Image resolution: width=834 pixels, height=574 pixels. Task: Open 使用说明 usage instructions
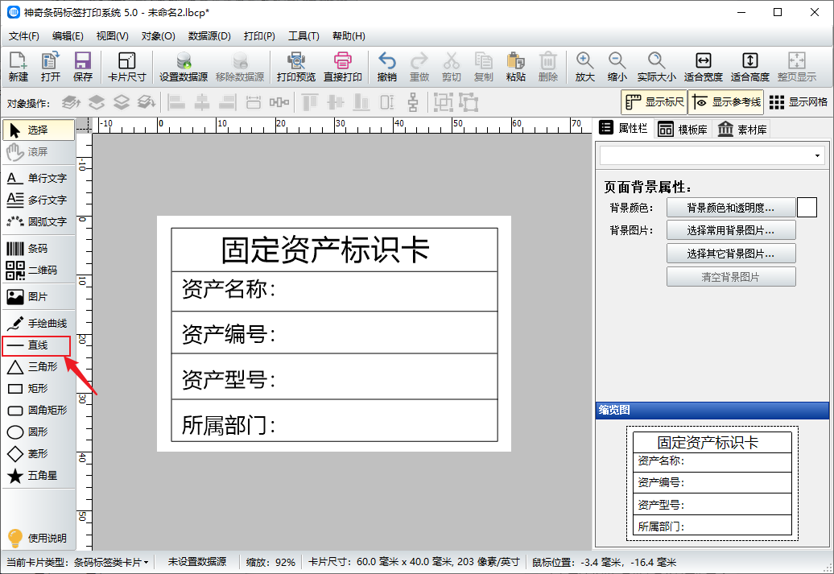[38, 539]
